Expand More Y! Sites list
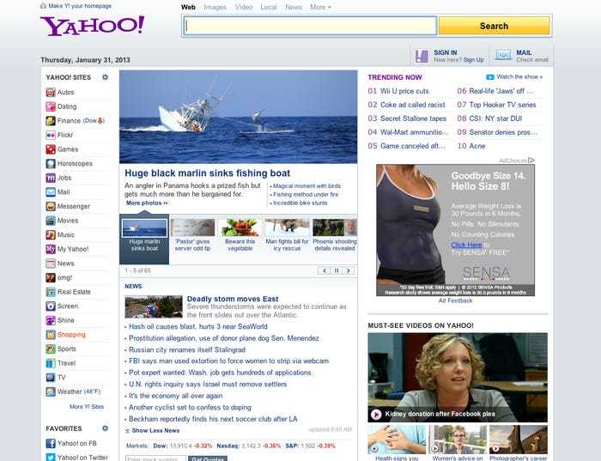The height and width of the screenshot is (461, 601). point(87,407)
